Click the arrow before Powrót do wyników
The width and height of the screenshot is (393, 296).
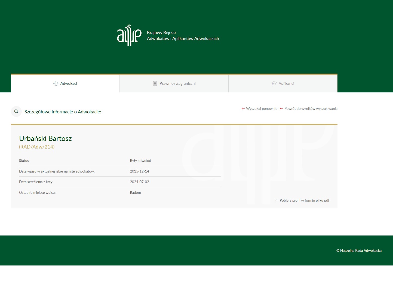click(x=281, y=108)
